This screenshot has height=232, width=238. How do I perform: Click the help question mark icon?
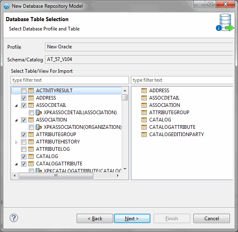[14, 218]
